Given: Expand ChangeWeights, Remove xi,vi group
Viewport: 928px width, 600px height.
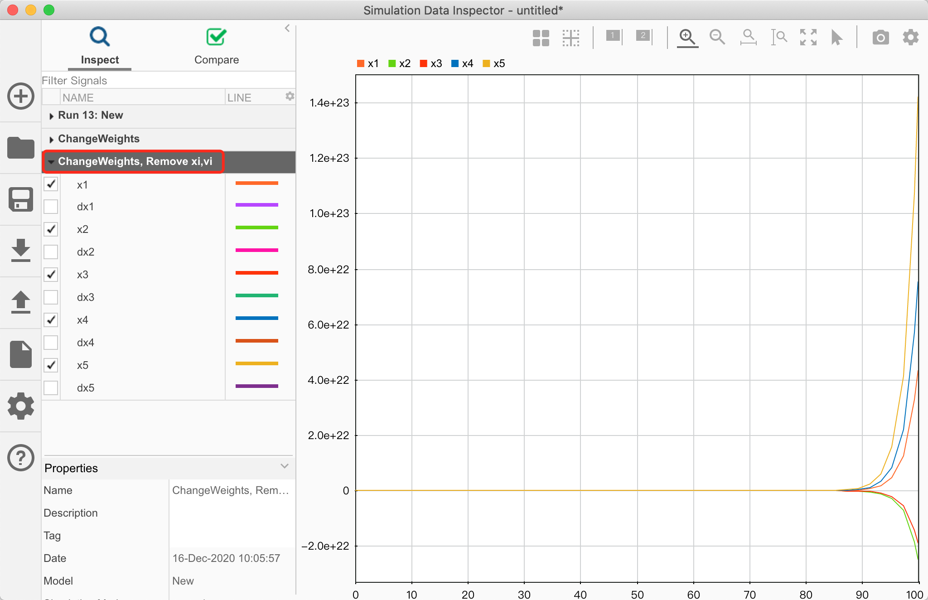Looking at the screenshot, I should (53, 162).
